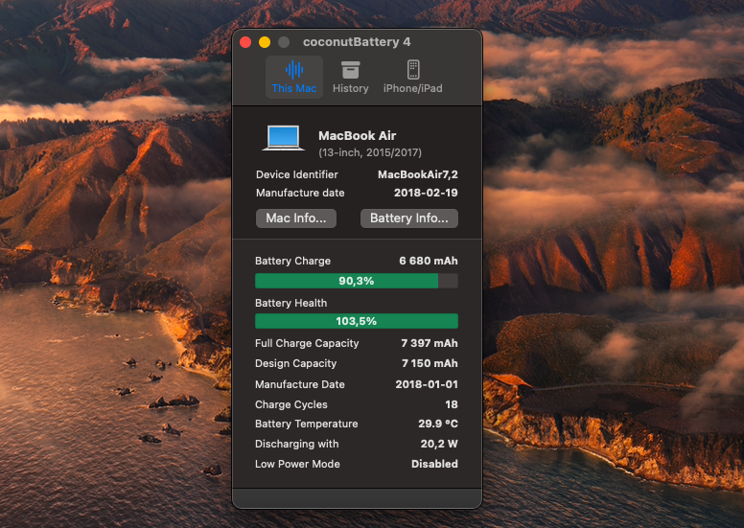Image resolution: width=744 pixels, height=528 pixels.
Task: Click the Full Charge Capacity label
Action: click(x=307, y=343)
